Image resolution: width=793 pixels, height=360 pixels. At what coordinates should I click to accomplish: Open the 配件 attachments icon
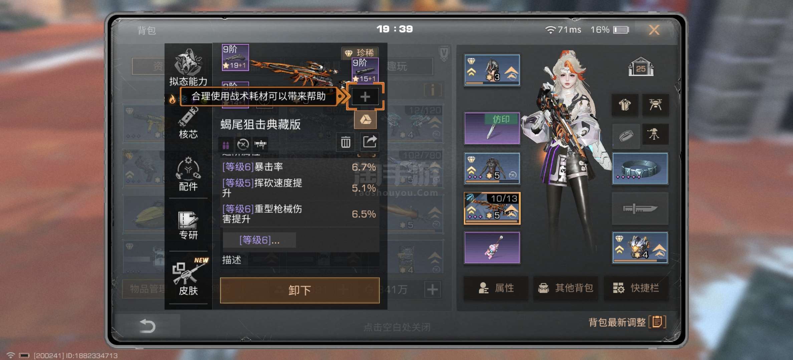188,174
